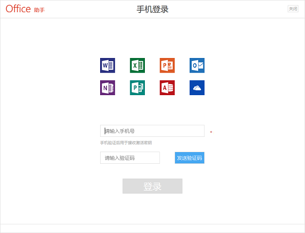Click the 助手 label beside Office
305x233 pixels.
coord(39,10)
